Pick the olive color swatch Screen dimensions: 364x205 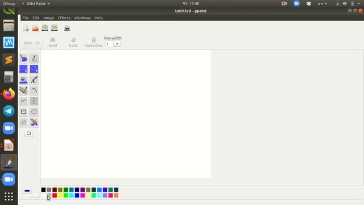pos(60,190)
